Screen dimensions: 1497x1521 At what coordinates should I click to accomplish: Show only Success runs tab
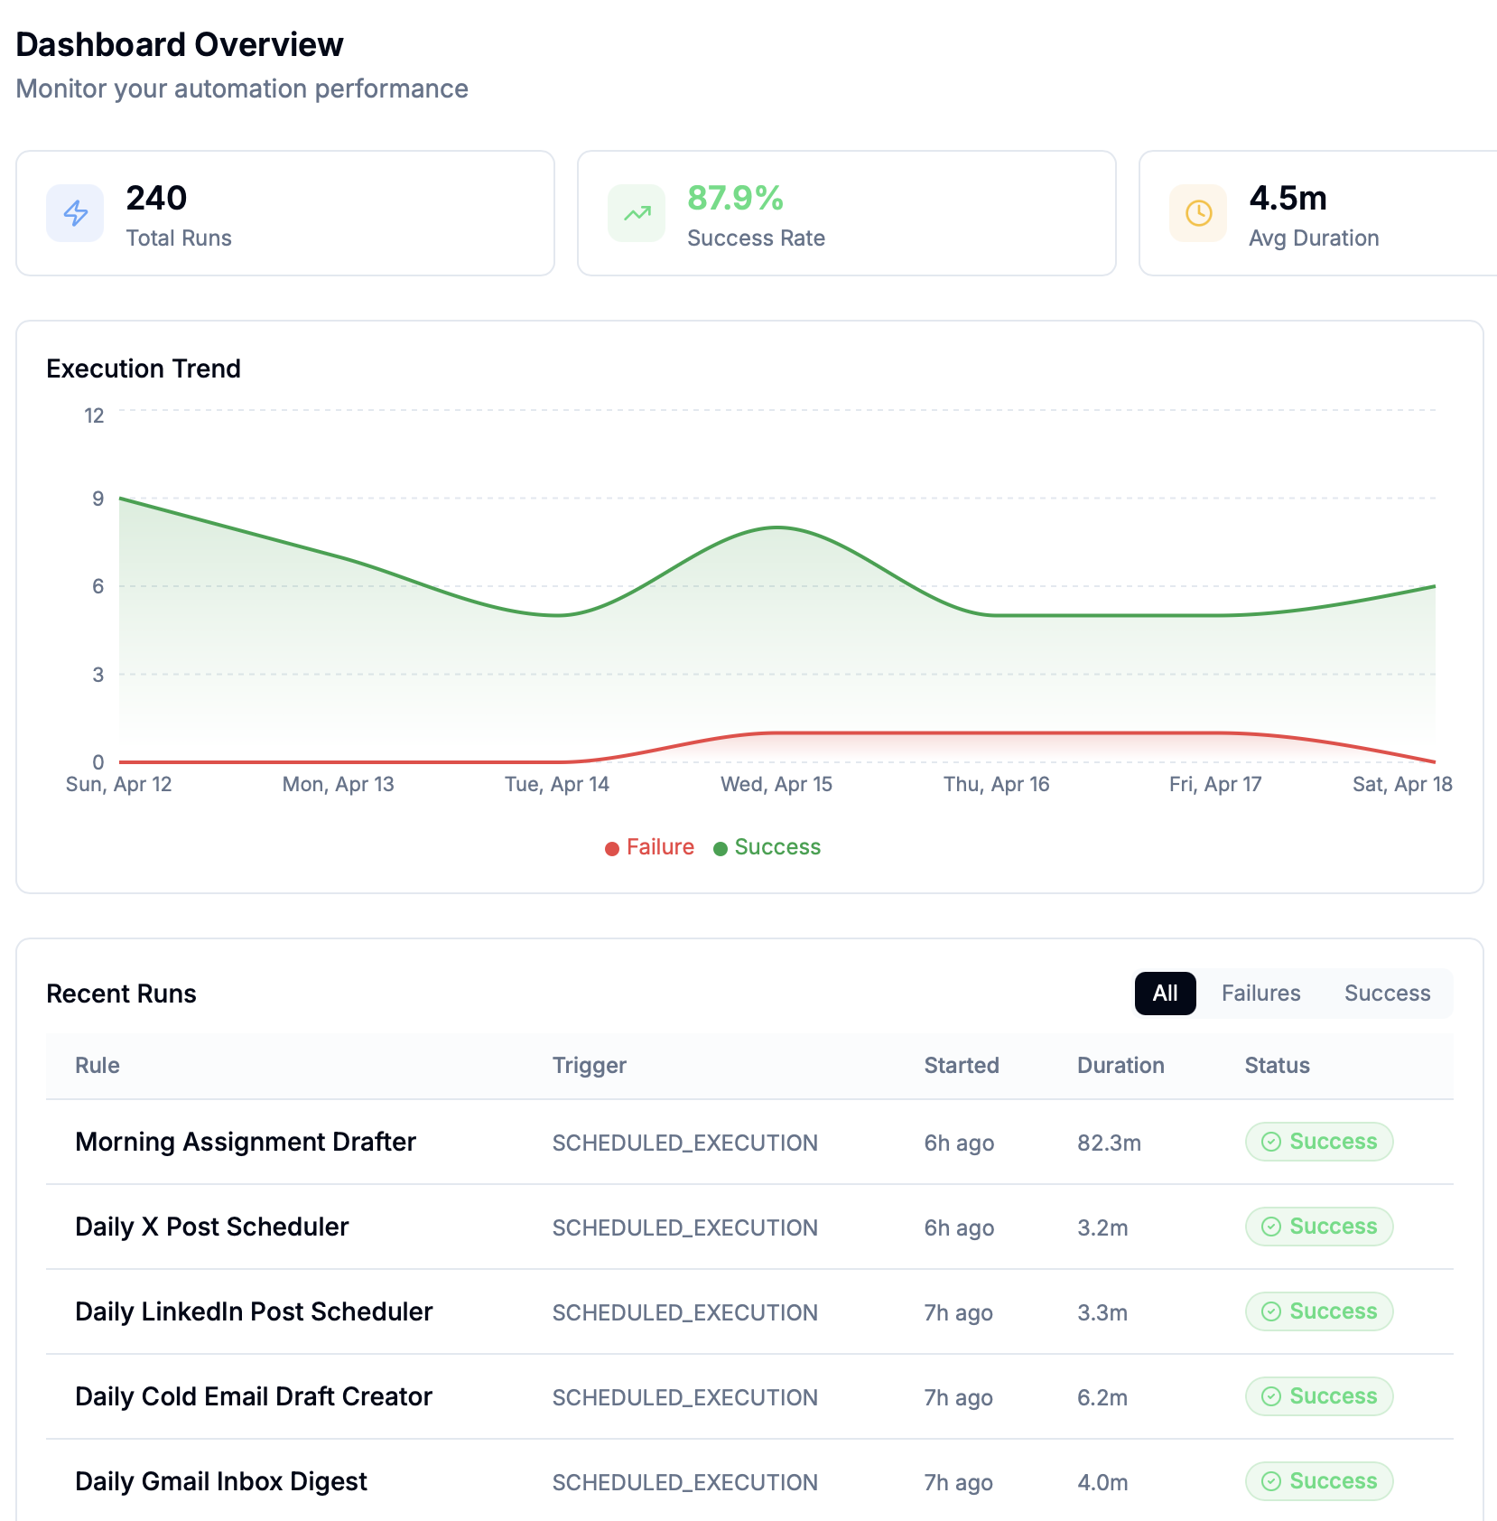pos(1387,994)
